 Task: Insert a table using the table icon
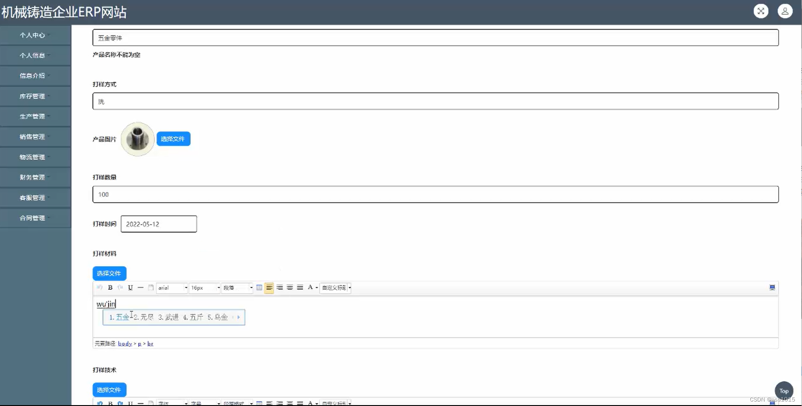259,288
